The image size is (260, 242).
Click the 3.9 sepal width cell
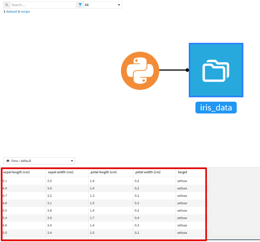pyautogui.click(x=49, y=218)
